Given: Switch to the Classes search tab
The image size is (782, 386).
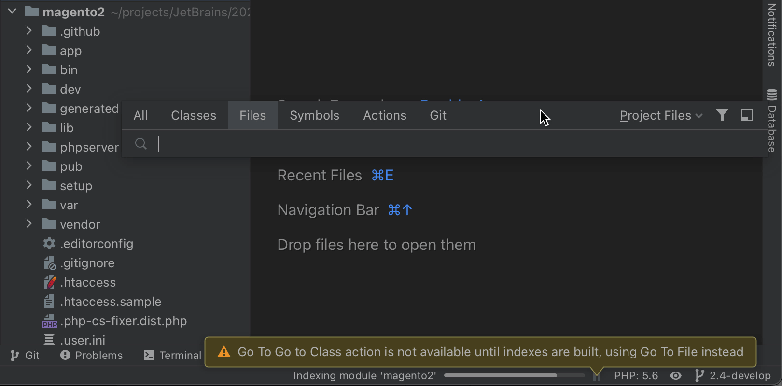Looking at the screenshot, I should tap(194, 116).
